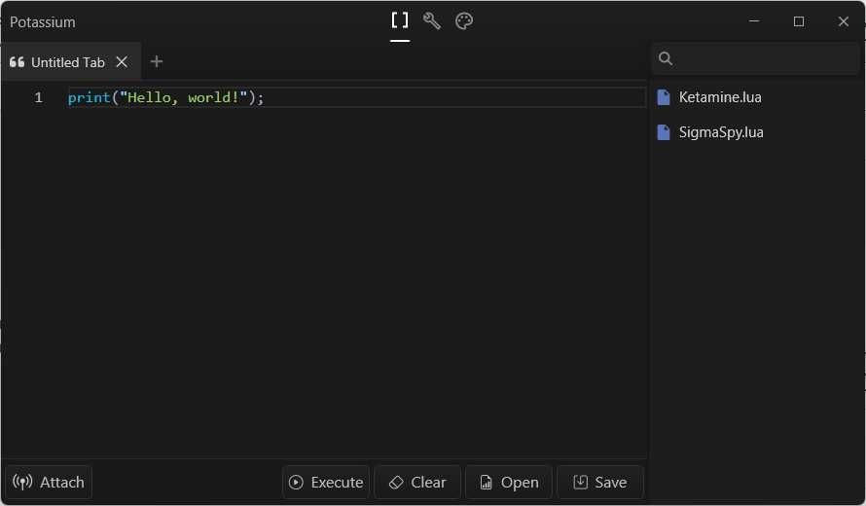Click the magnifier search icon
Screen dimensions: 866x506
[666, 59]
